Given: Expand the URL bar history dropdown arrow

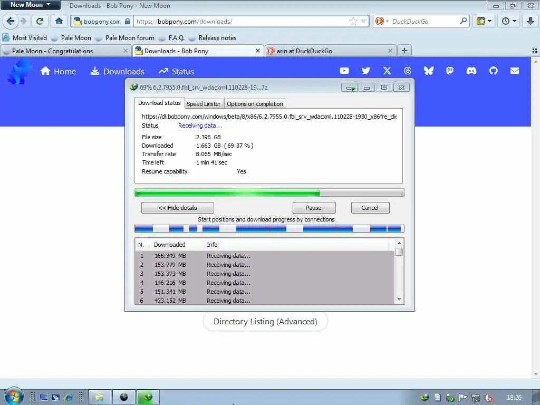Looking at the screenshot, I should 363,21.
